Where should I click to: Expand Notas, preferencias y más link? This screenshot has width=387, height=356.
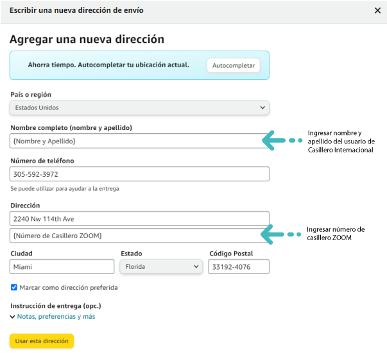coord(56,316)
